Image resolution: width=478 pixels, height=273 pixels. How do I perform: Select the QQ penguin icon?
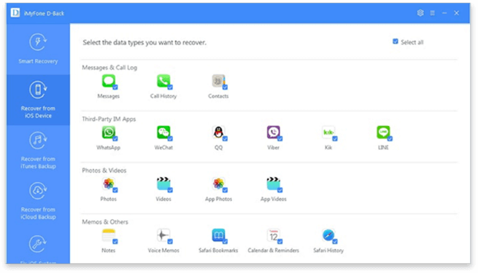[x=218, y=132]
